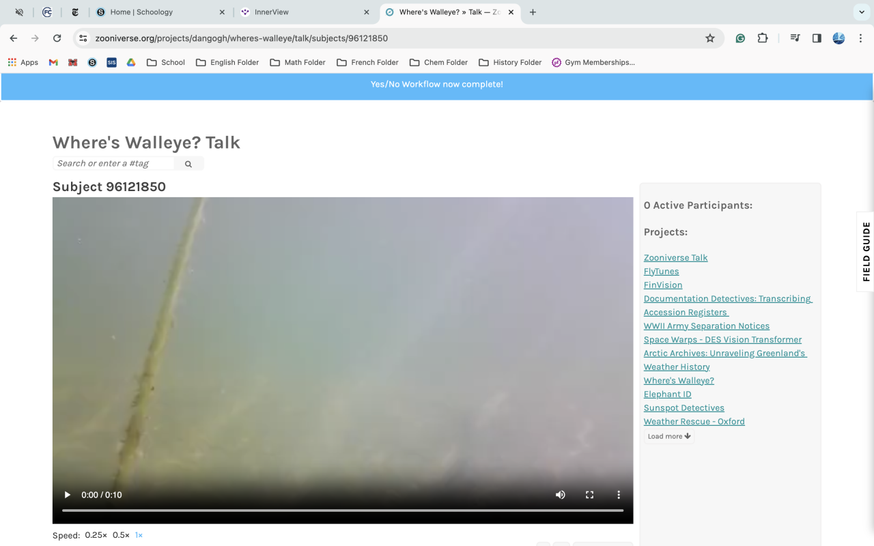This screenshot has height=546, width=874.
Task: Expand projects list with Load more
Action: tap(669, 436)
